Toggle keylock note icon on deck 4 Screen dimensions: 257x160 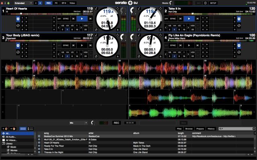coord(139,35)
